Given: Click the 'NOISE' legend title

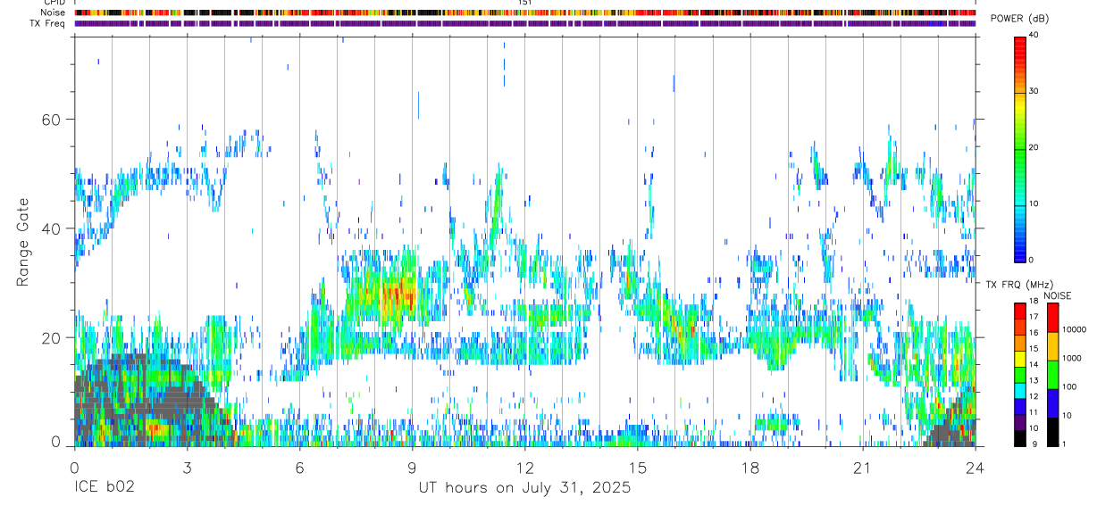Looking at the screenshot, I should (1057, 295).
